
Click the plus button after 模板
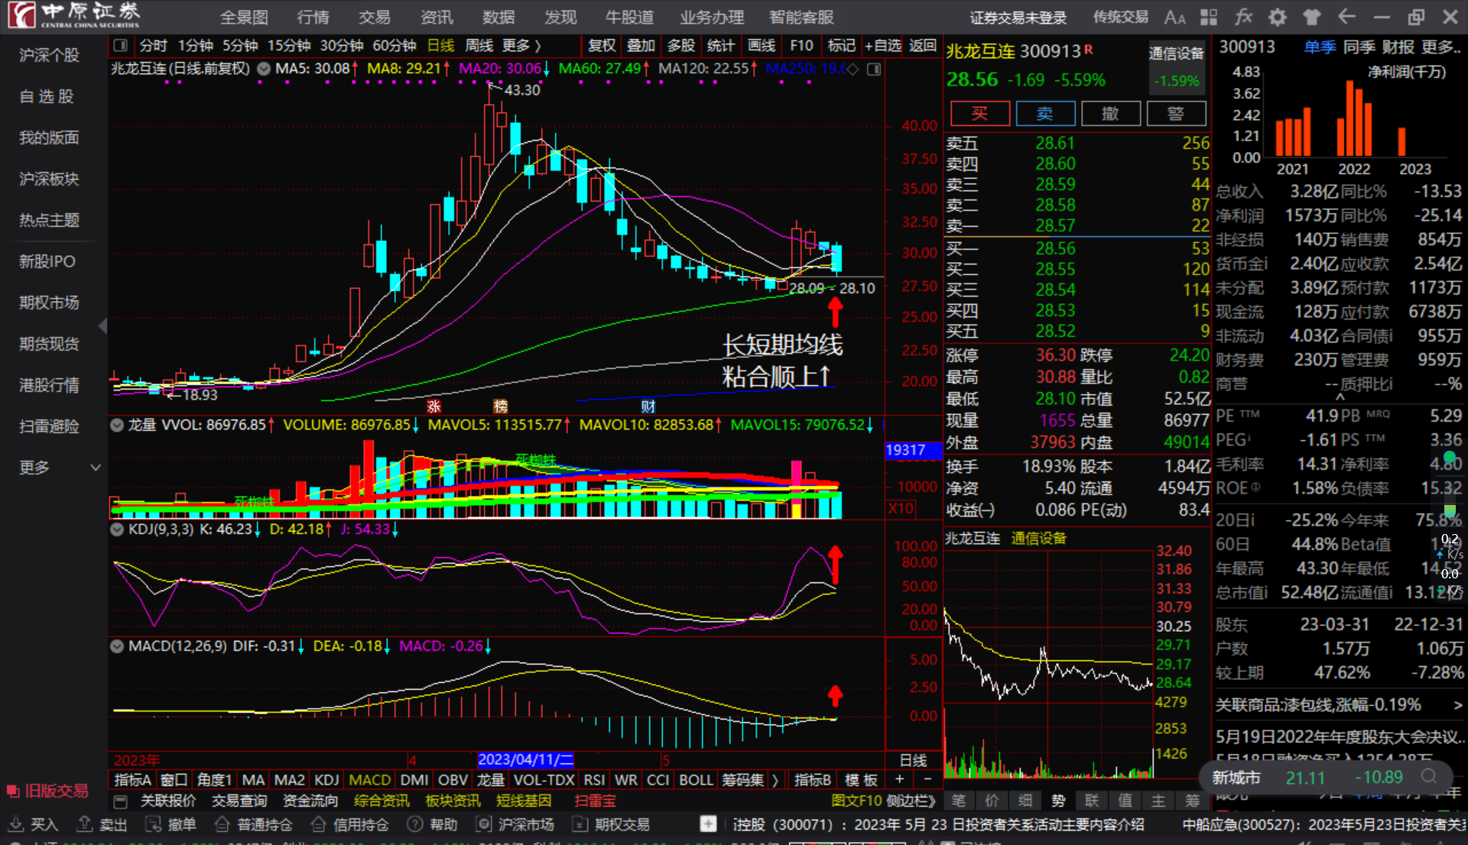click(x=900, y=779)
